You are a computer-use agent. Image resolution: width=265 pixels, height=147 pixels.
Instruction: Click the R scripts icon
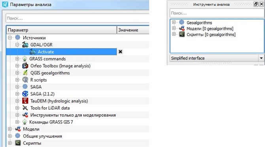(x=25, y=80)
